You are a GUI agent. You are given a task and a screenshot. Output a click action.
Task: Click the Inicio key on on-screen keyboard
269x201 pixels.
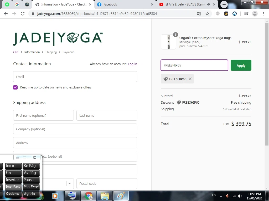[13, 166]
